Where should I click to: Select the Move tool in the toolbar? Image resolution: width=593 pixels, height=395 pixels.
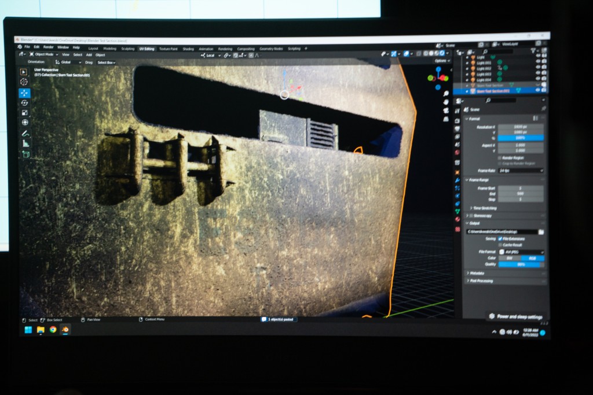(24, 93)
